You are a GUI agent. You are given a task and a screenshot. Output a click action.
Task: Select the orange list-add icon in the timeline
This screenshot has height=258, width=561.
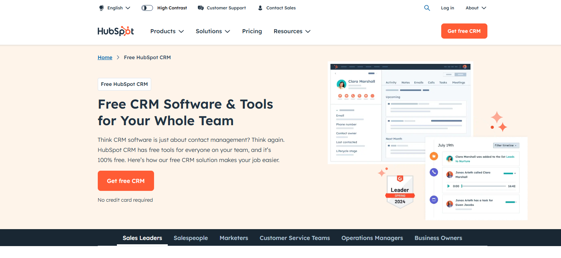point(434,156)
